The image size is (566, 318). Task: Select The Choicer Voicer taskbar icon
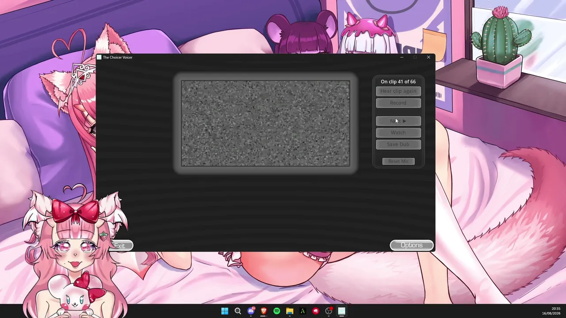pyautogui.click(x=341, y=311)
